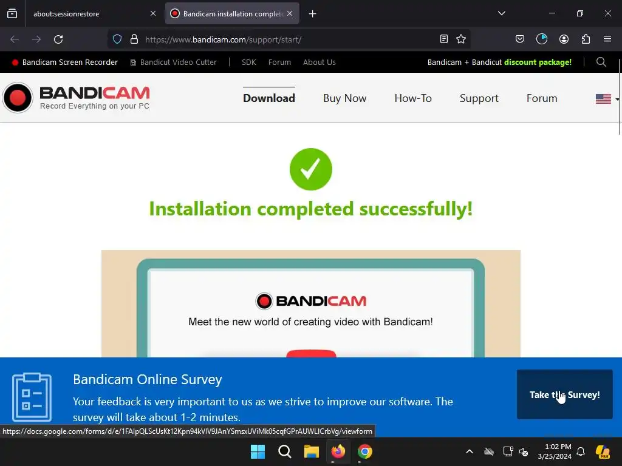
Task: View site security padlock info
Action: pyautogui.click(x=134, y=39)
